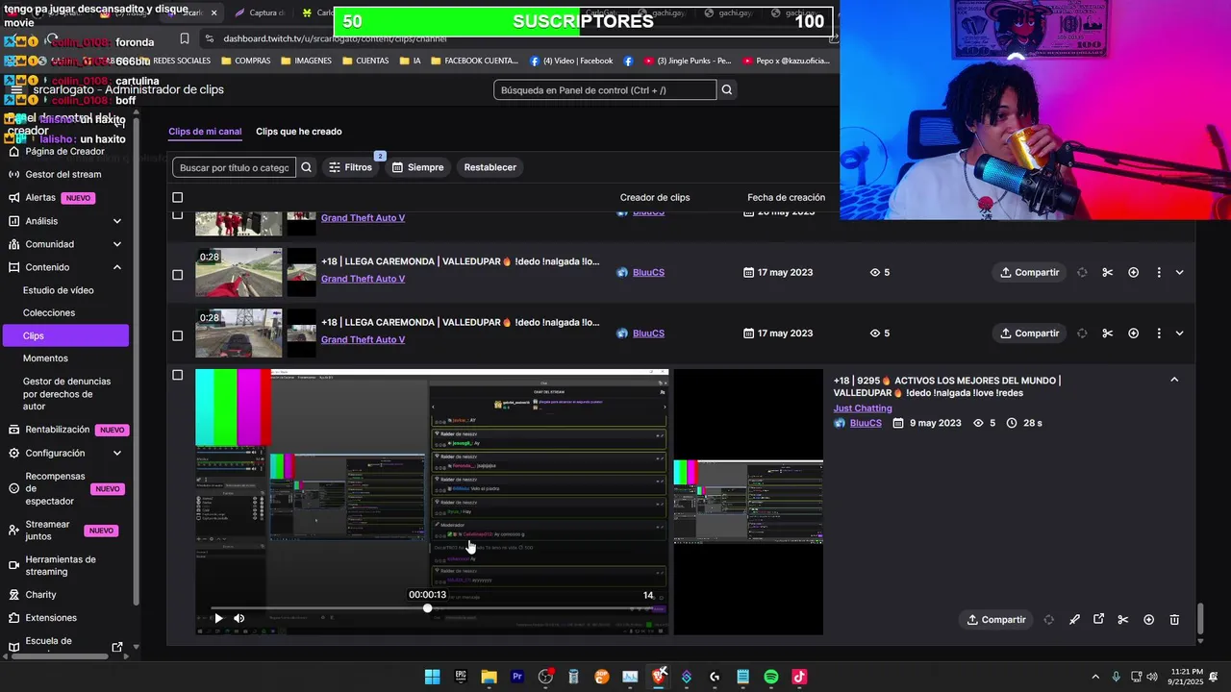Click the Búsqueda en Panel de control field

[x=605, y=89]
